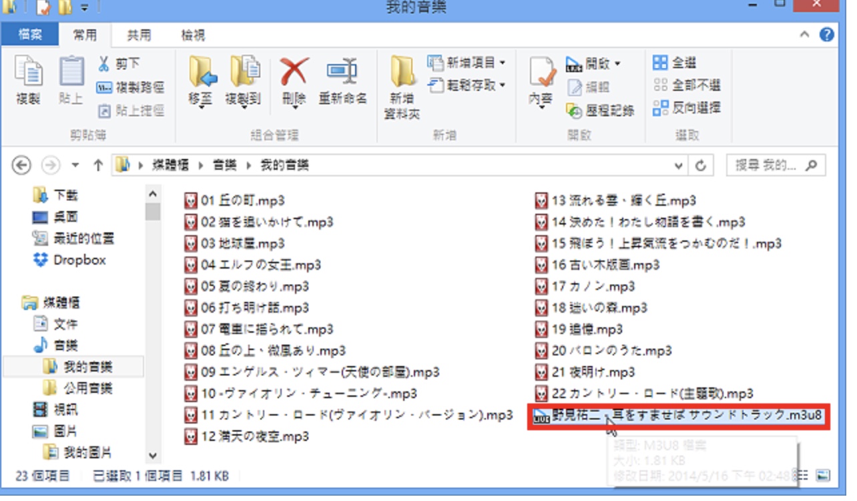Click the mp3 icon of 20 バロンのうた.mp3
This screenshot has height=501, width=857.
pyautogui.click(x=542, y=351)
